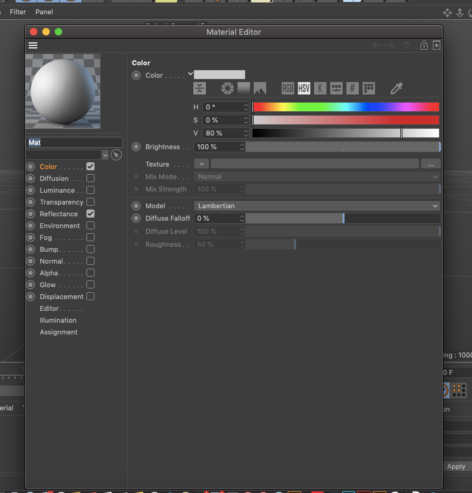Click the hex color (#) icon
472x493 pixels.
[352, 88]
